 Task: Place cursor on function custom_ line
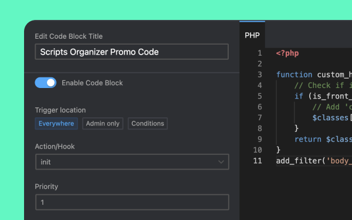(314, 75)
